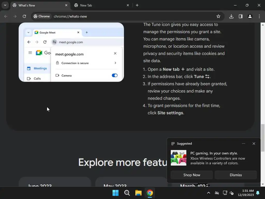Open the May 2023 feature card
The height and width of the screenshot is (199, 265).
[131, 182]
